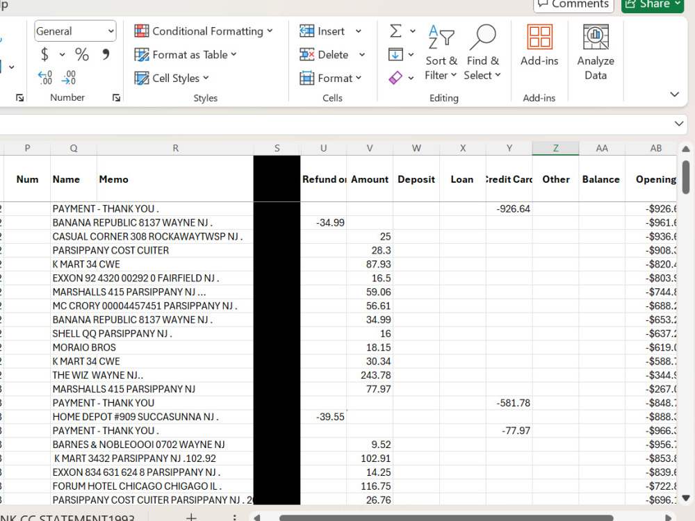Image resolution: width=695 pixels, height=521 pixels.
Task: Expand the AutoSum dropdown arrow
Action: (413, 31)
